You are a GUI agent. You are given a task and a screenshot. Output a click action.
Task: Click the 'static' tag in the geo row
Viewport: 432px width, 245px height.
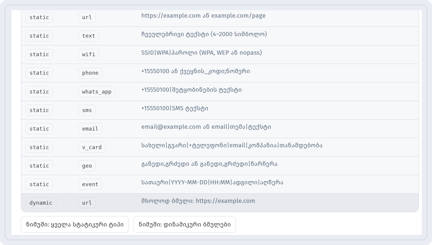tap(39, 166)
